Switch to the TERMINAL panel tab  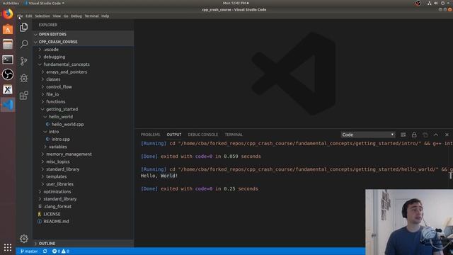[234, 135]
